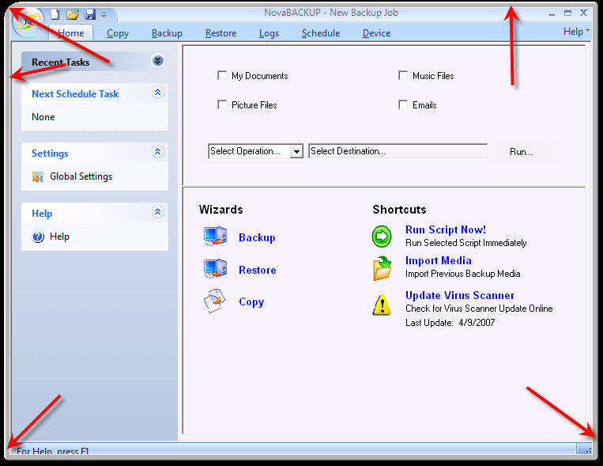Screen dimensions: 603x466
Task: Click the Shortcuts heading
Action: (x=399, y=210)
